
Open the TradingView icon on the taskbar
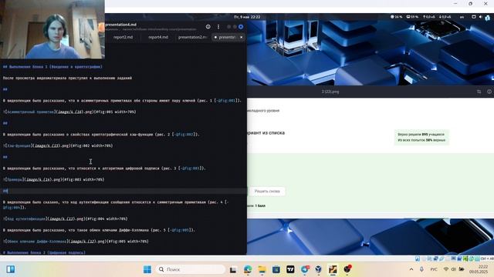pyautogui.click(x=290, y=269)
